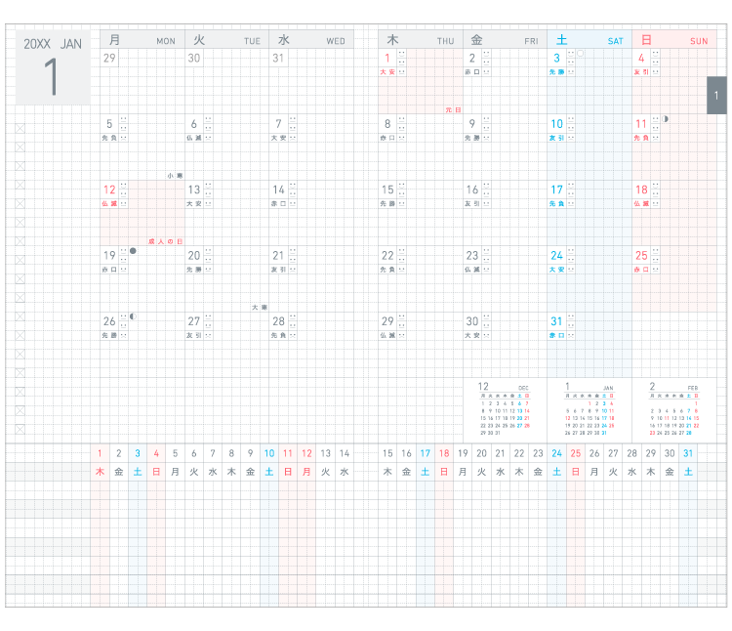
Task: Click the 20XX JAN month title block
Action: 53,67
